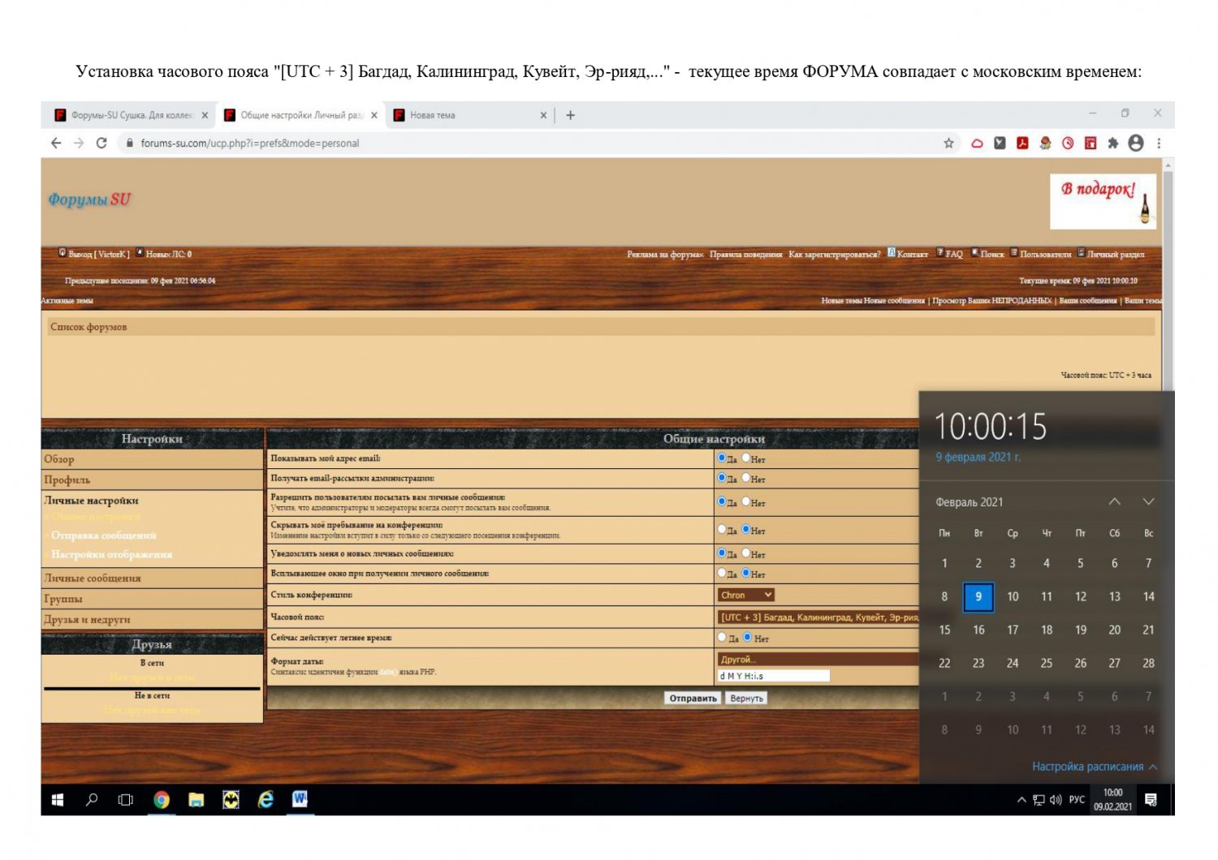
Task: Expand the date format 'Другой...' dropdown
Action: [x=817, y=660]
